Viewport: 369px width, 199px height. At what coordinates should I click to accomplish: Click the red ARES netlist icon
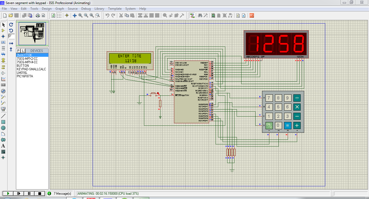click(x=252, y=15)
